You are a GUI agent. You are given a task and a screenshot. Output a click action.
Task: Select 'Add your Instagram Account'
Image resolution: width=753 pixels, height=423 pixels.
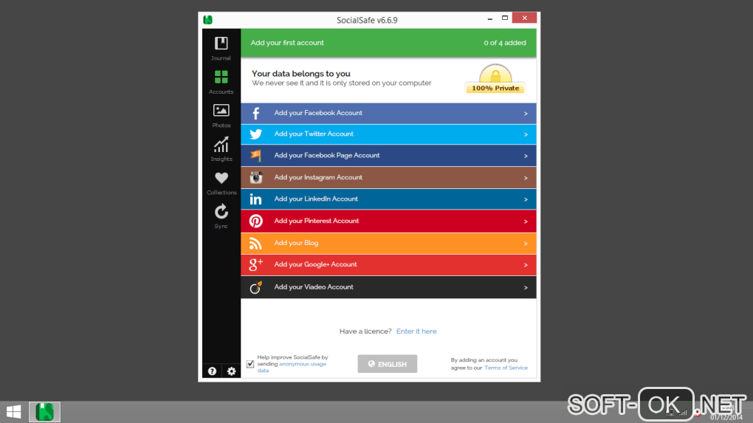point(388,178)
